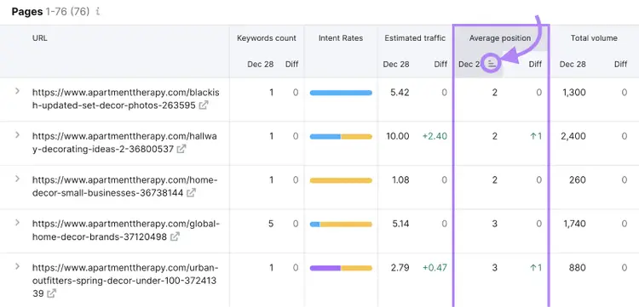Open the hallway-decorating-ideas-2 URL link
The width and height of the screenshot is (639, 307).
(x=124, y=143)
